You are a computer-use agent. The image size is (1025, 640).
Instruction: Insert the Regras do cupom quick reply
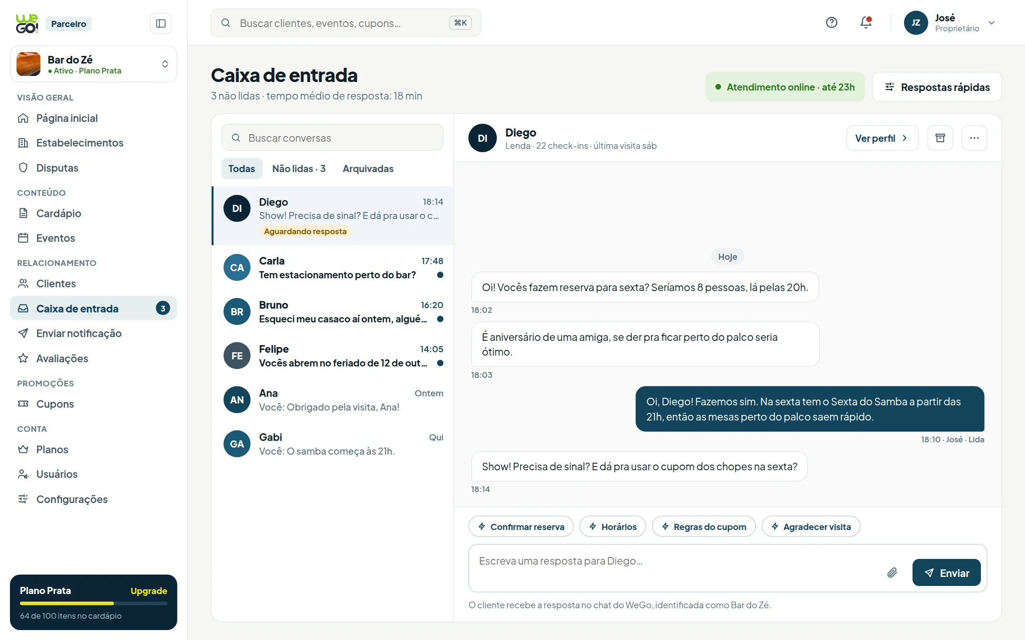pyautogui.click(x=704, y=527)
